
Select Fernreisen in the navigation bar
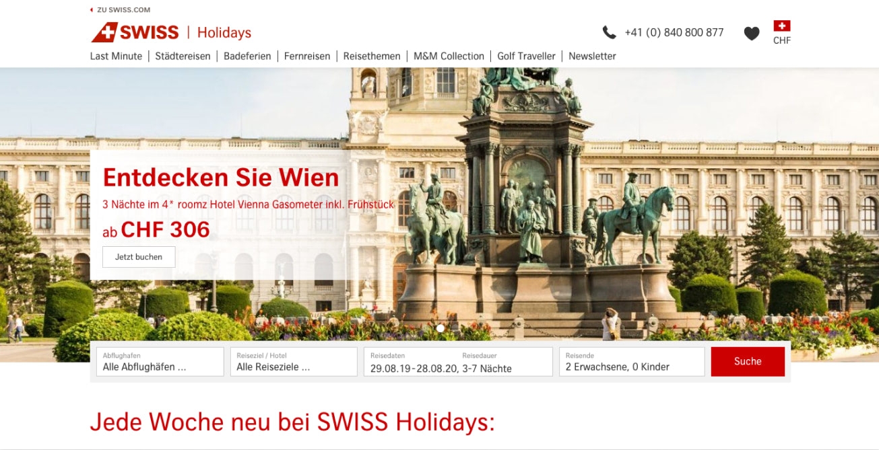coord(307,57)
